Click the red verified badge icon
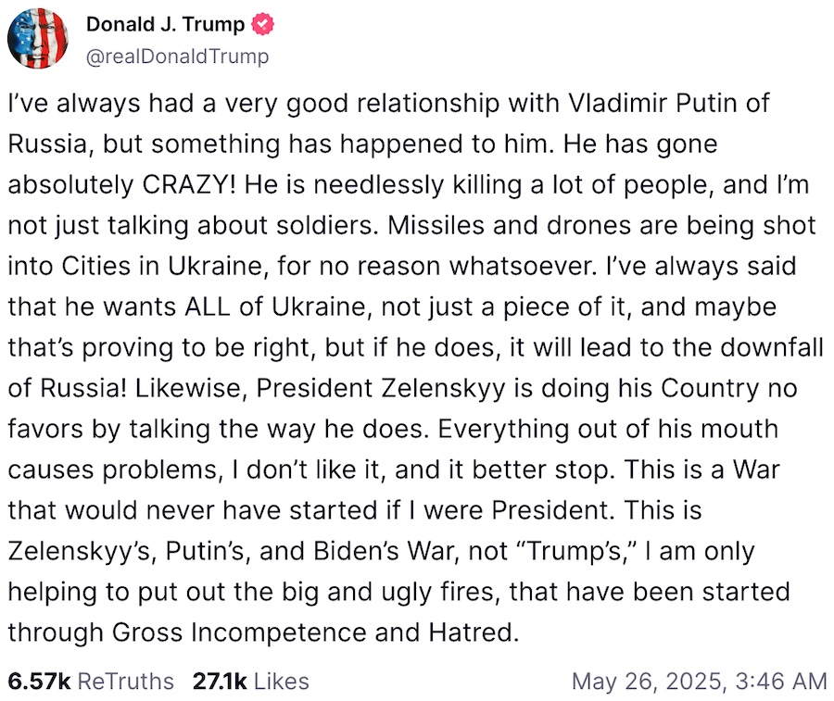Screen dimensions: 834x701 [262, 25]
